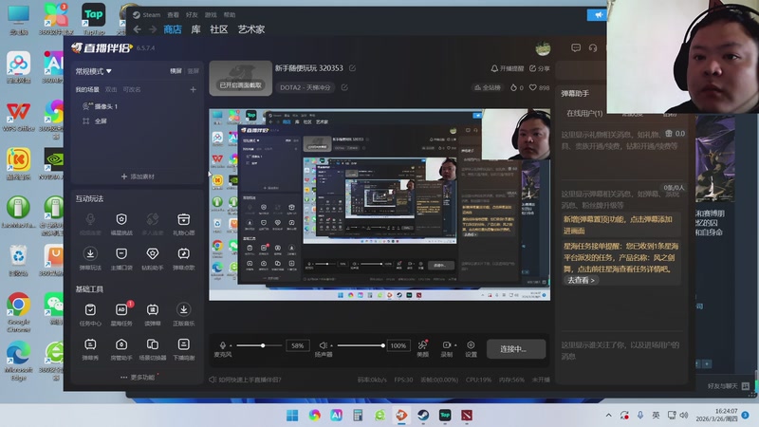Image resolution: width=759 pixels, height=427 pixels.
Task: Switch to 横屏 landscape mode
Action: (176, 71)
